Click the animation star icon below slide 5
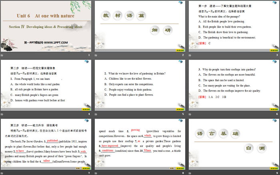Screen dimensions: 280x175 click(x=96, y=113)
